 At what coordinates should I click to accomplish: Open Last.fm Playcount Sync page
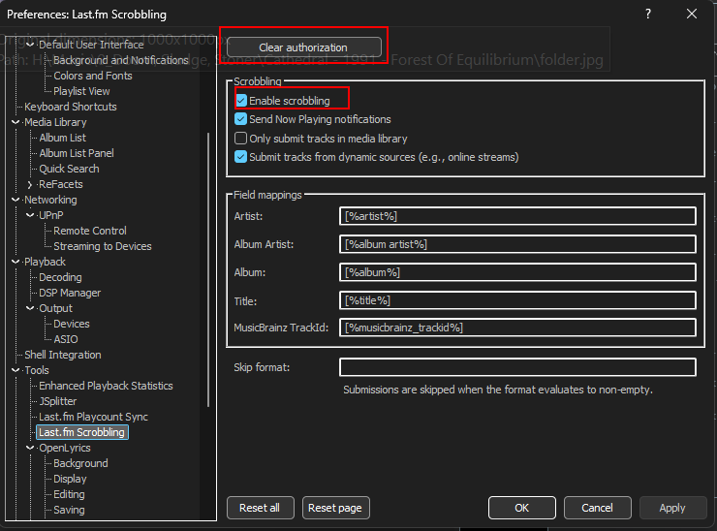(93, 417)
